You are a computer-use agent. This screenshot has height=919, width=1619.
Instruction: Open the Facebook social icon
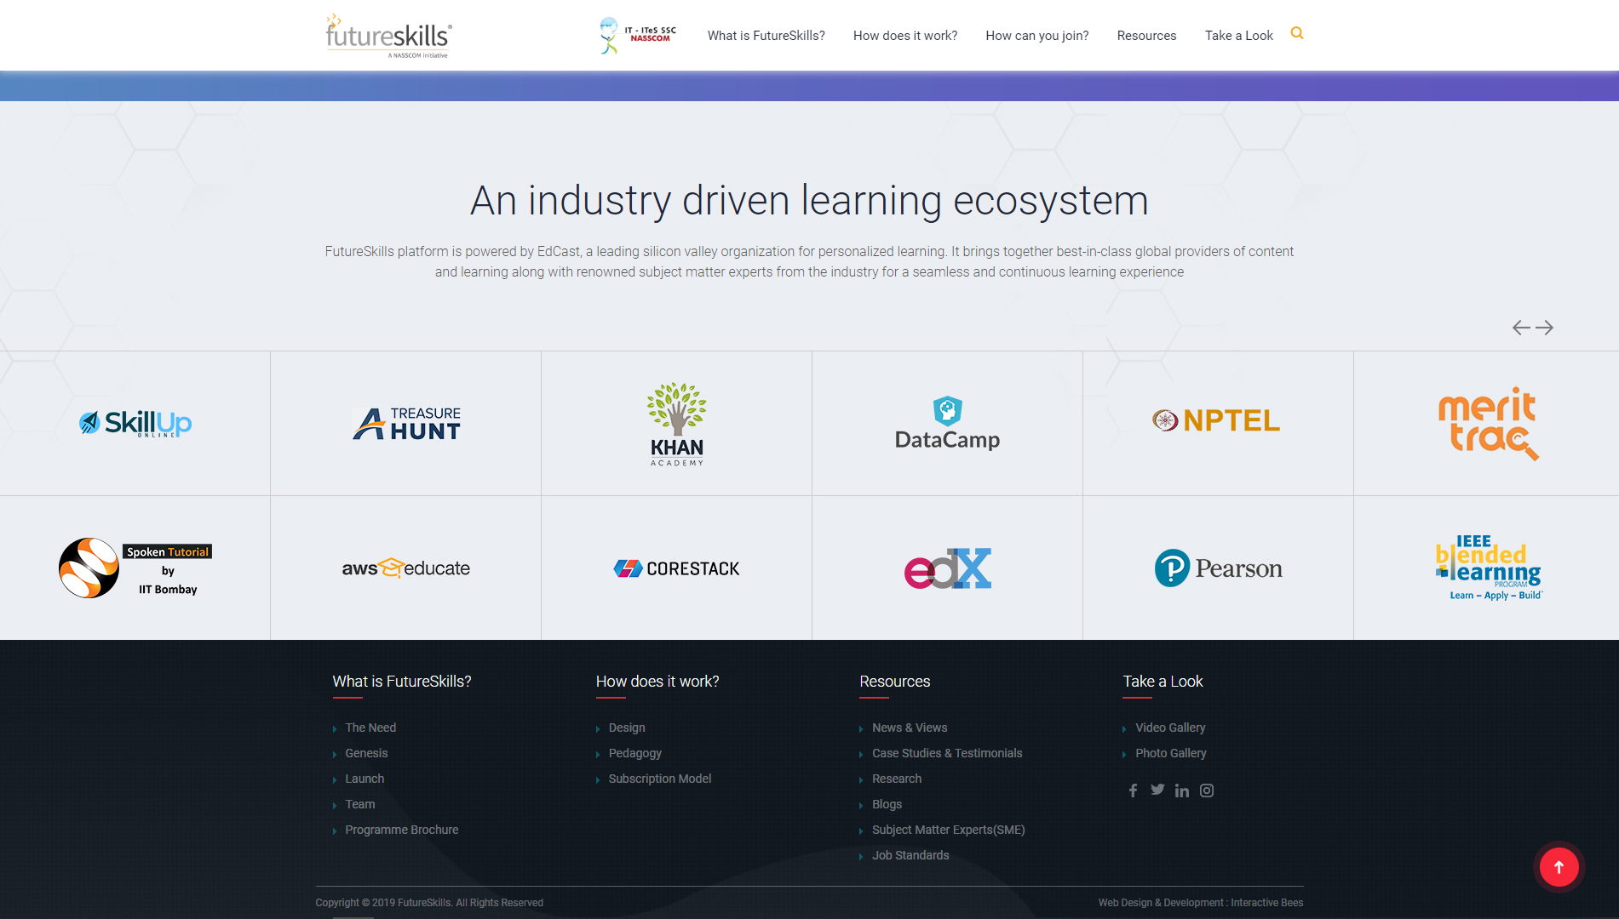coord(1133,791)
